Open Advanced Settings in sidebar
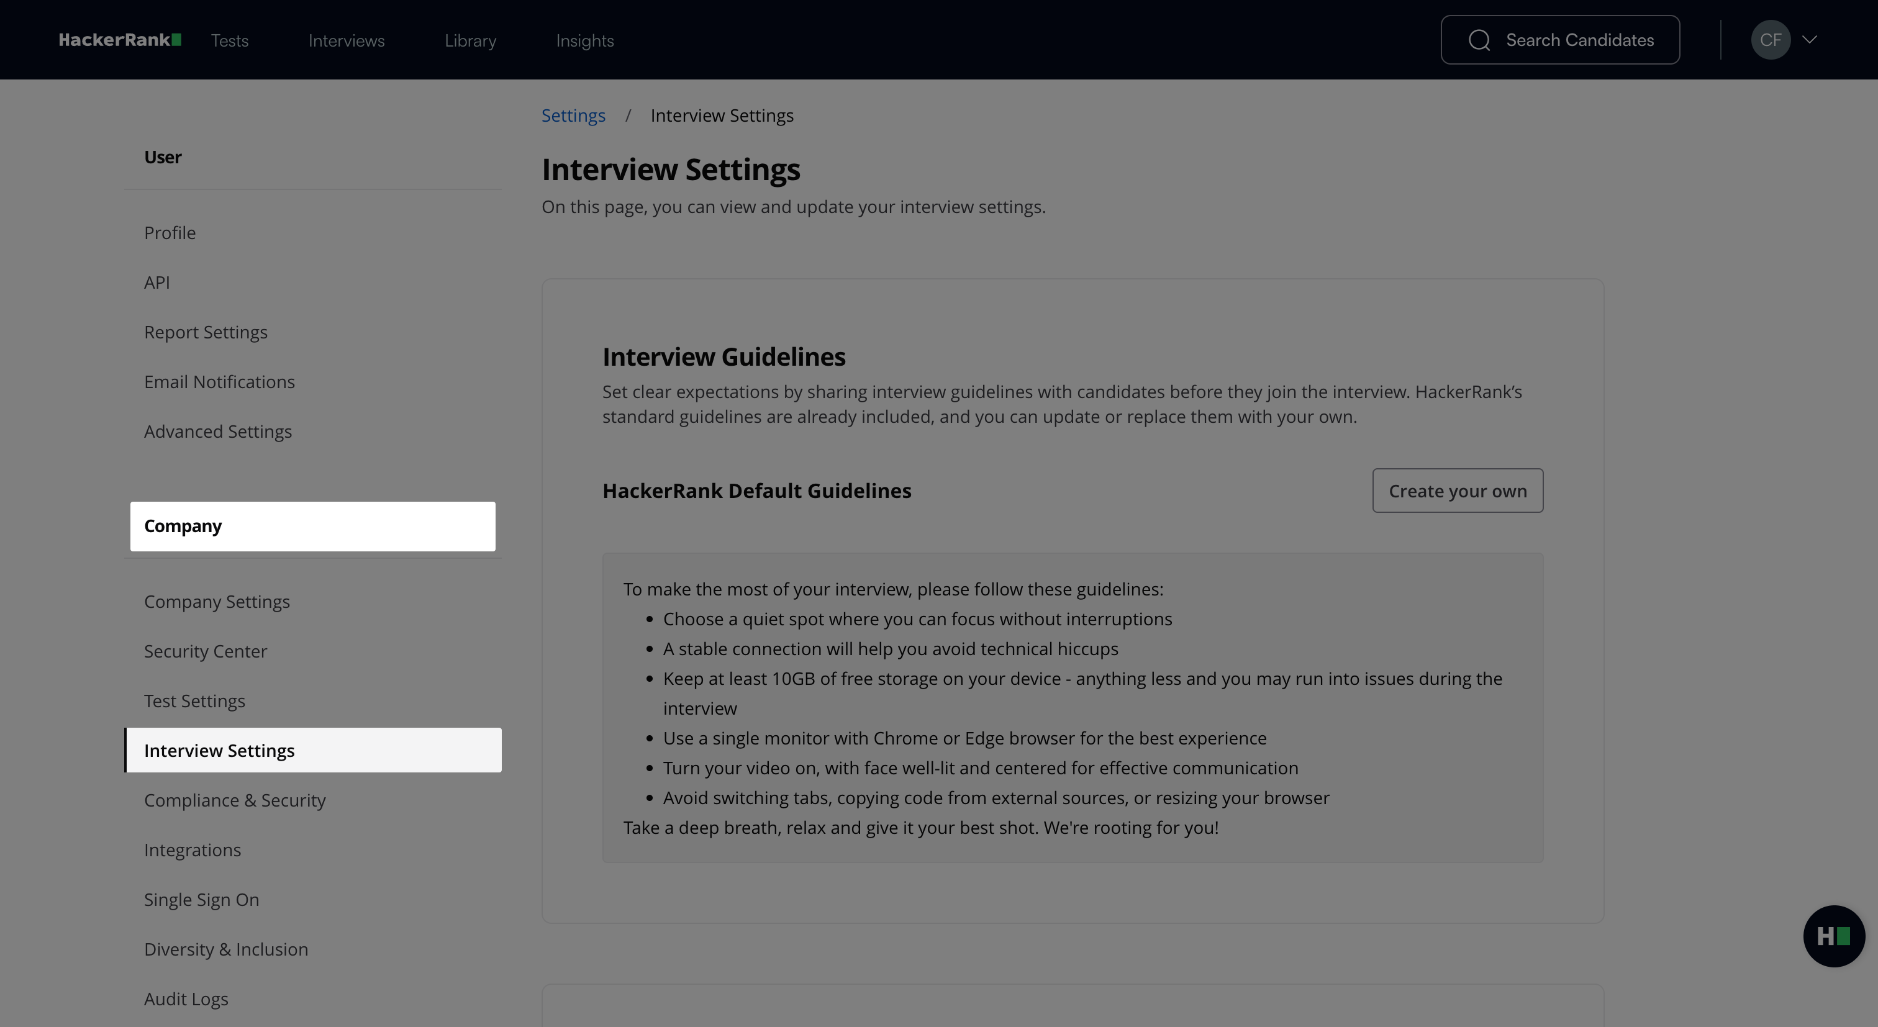 pyautogui.click(x=218, y=432)
